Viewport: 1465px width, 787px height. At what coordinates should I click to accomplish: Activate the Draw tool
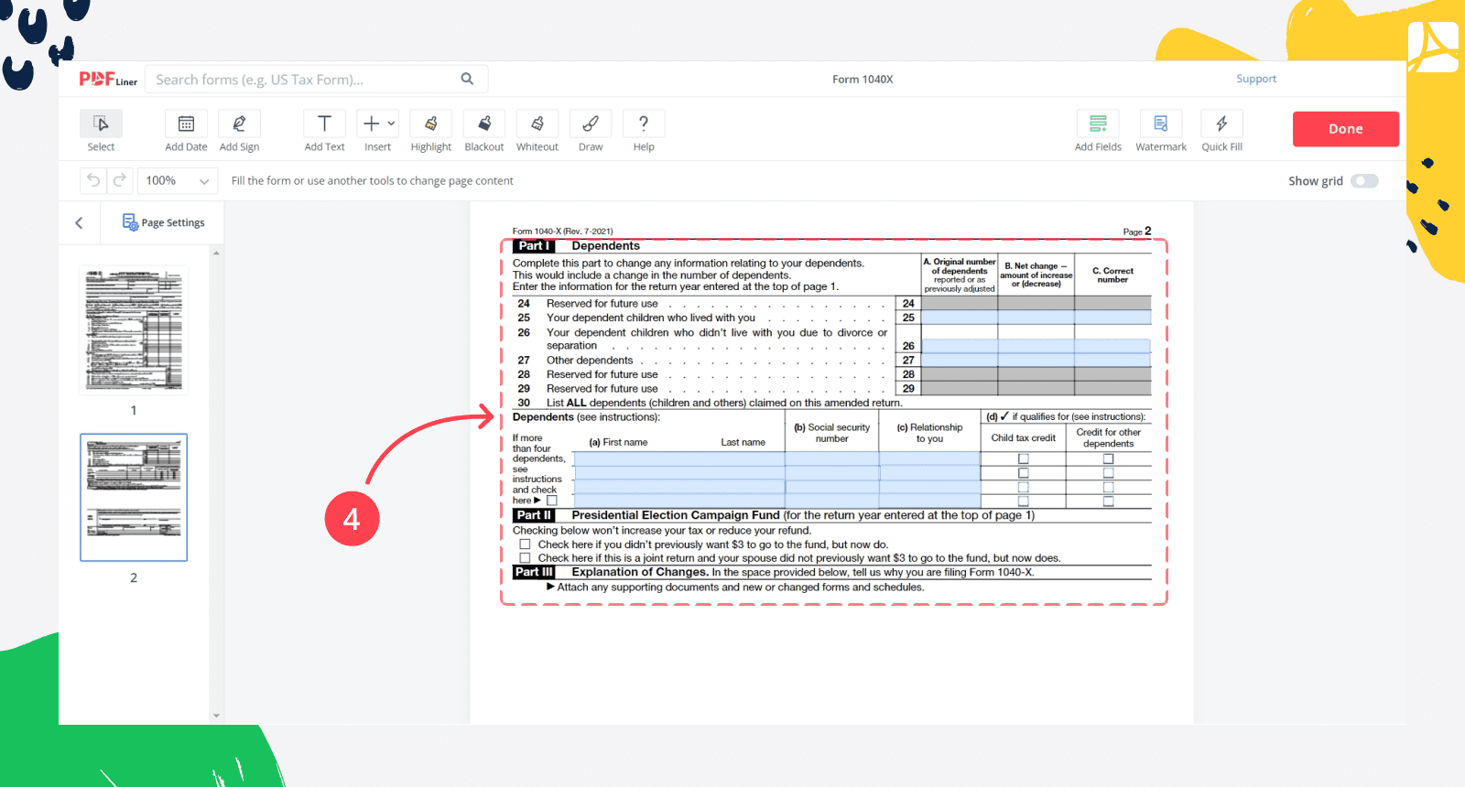(x=591, y=124)
